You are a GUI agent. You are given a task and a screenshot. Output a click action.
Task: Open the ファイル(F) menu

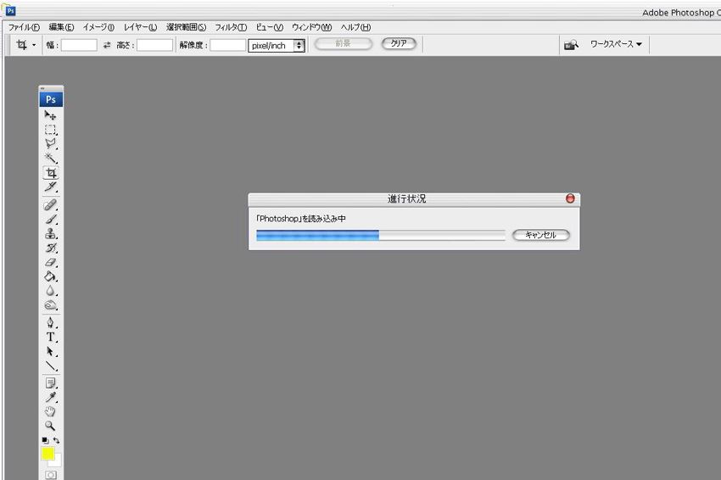click(24, 27)
